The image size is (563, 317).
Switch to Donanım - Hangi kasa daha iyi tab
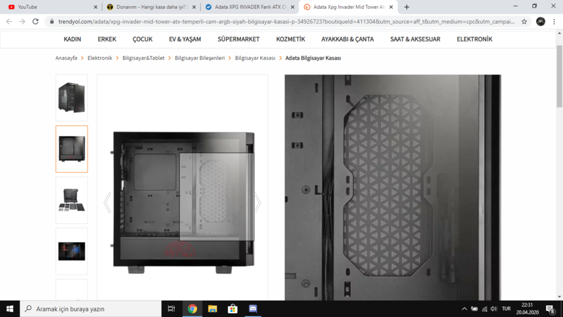tap(151, 7)
